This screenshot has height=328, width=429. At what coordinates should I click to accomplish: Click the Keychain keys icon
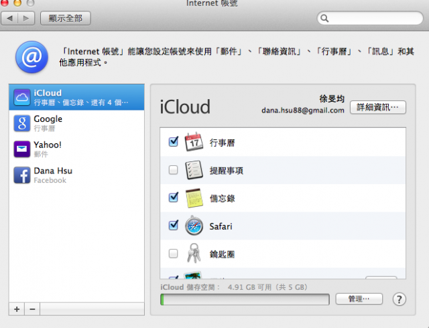tap(194, 253)
